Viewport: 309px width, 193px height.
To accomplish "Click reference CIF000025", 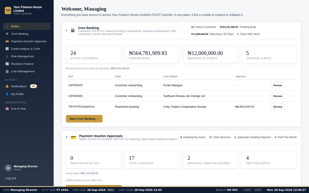I will [x=75, y=85].
